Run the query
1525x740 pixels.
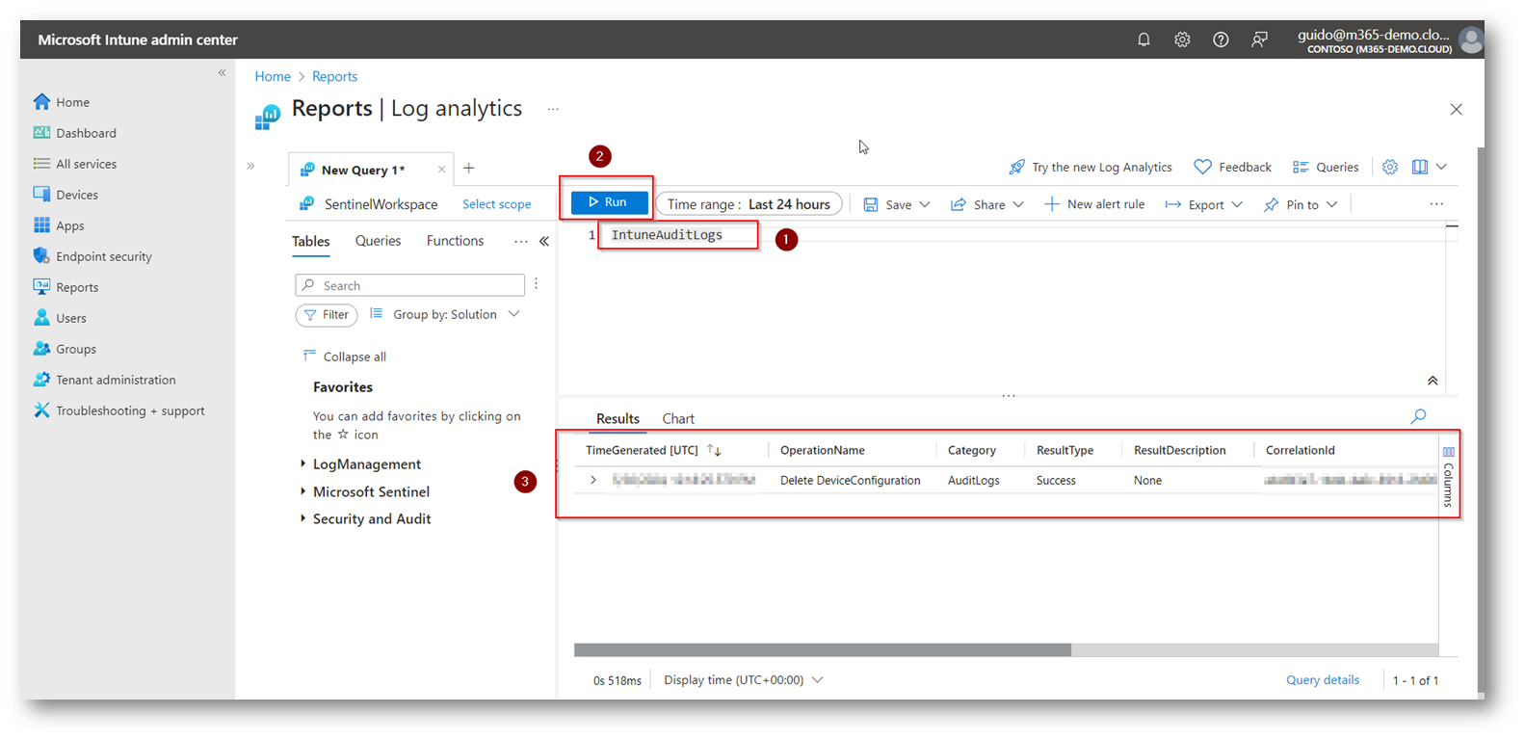(609, 202)
